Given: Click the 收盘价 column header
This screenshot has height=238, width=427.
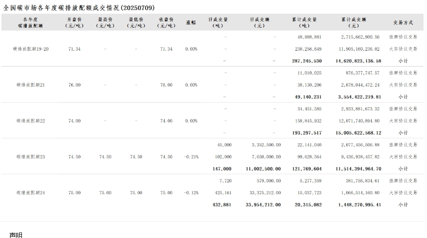Looking at the screenshot, I should coord(166,22).
